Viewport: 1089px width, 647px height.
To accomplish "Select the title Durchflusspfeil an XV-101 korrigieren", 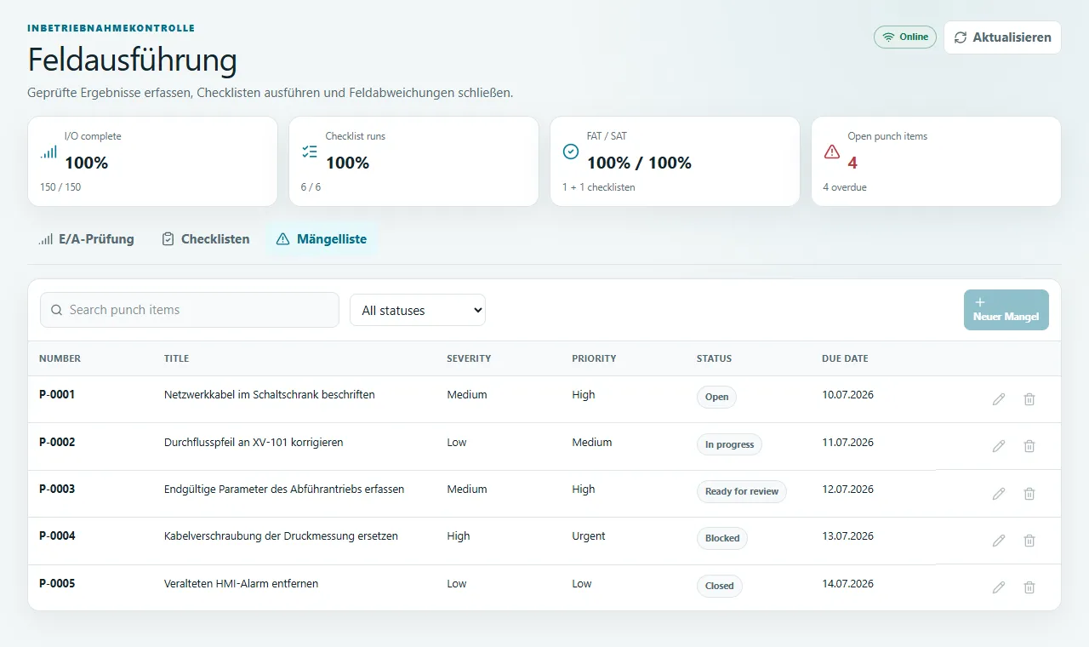I will [x=254, y=443].
